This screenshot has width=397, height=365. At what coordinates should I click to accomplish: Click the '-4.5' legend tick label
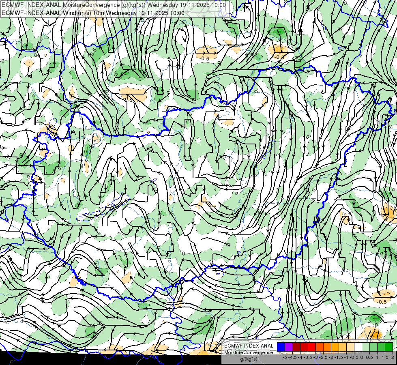(x=292, y=357)
